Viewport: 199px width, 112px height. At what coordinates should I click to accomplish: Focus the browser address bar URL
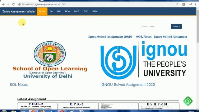tap(51, 4)
